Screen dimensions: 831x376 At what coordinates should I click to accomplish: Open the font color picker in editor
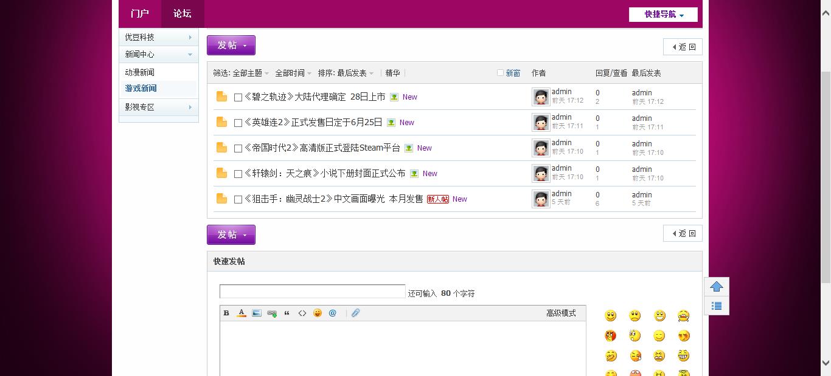coord(242,313)
